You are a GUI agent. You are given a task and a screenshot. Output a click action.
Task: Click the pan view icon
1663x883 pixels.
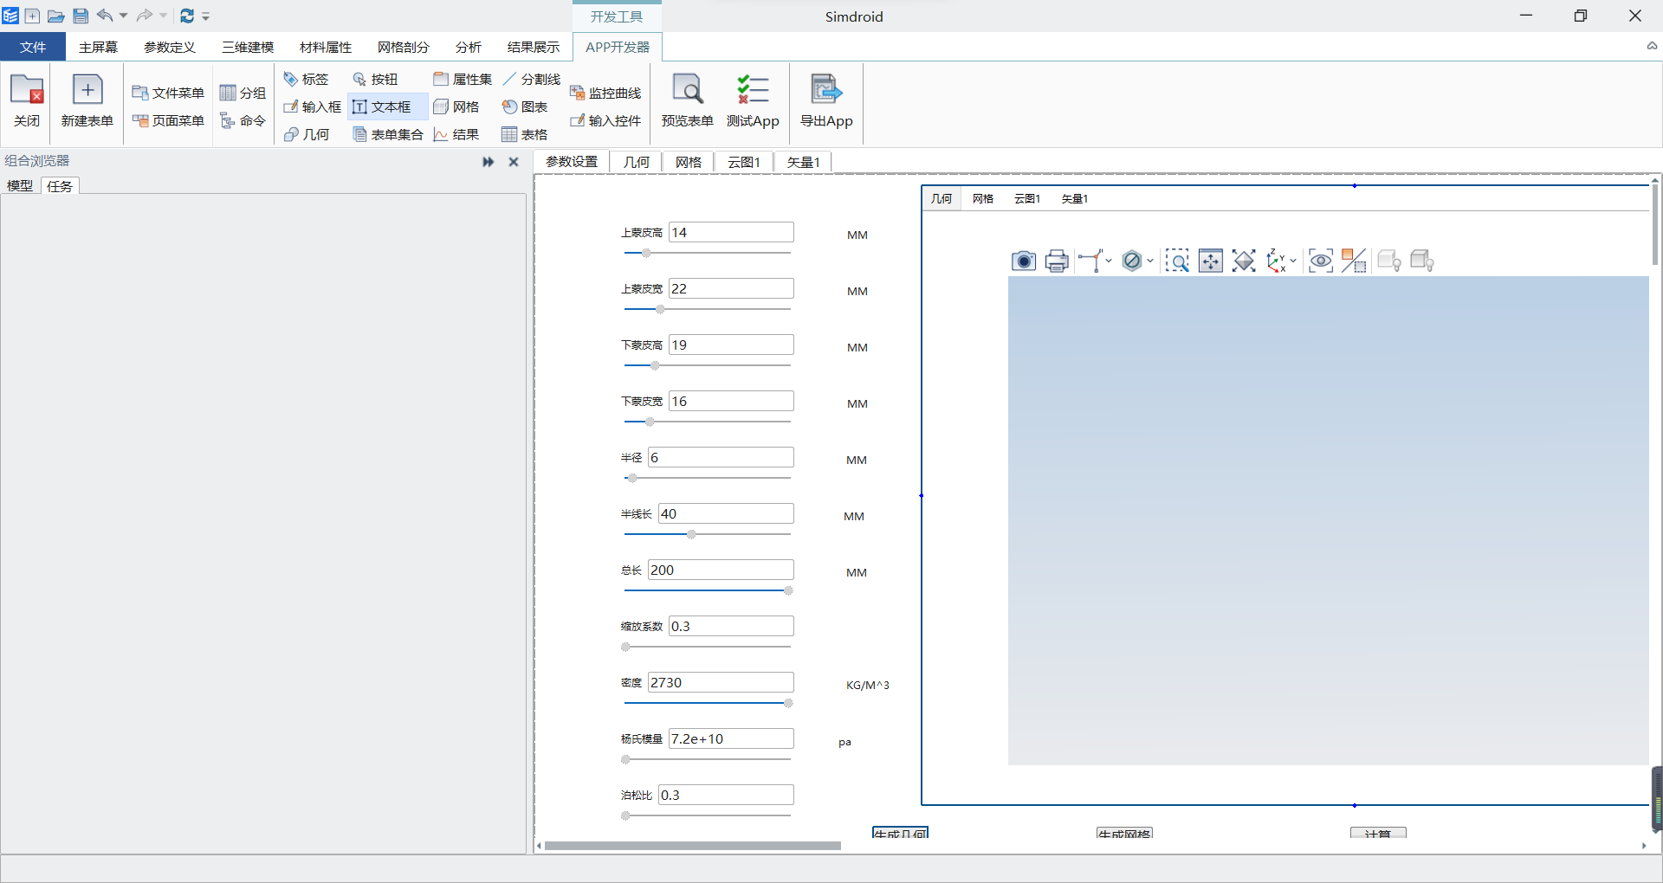coord(1211,261)
